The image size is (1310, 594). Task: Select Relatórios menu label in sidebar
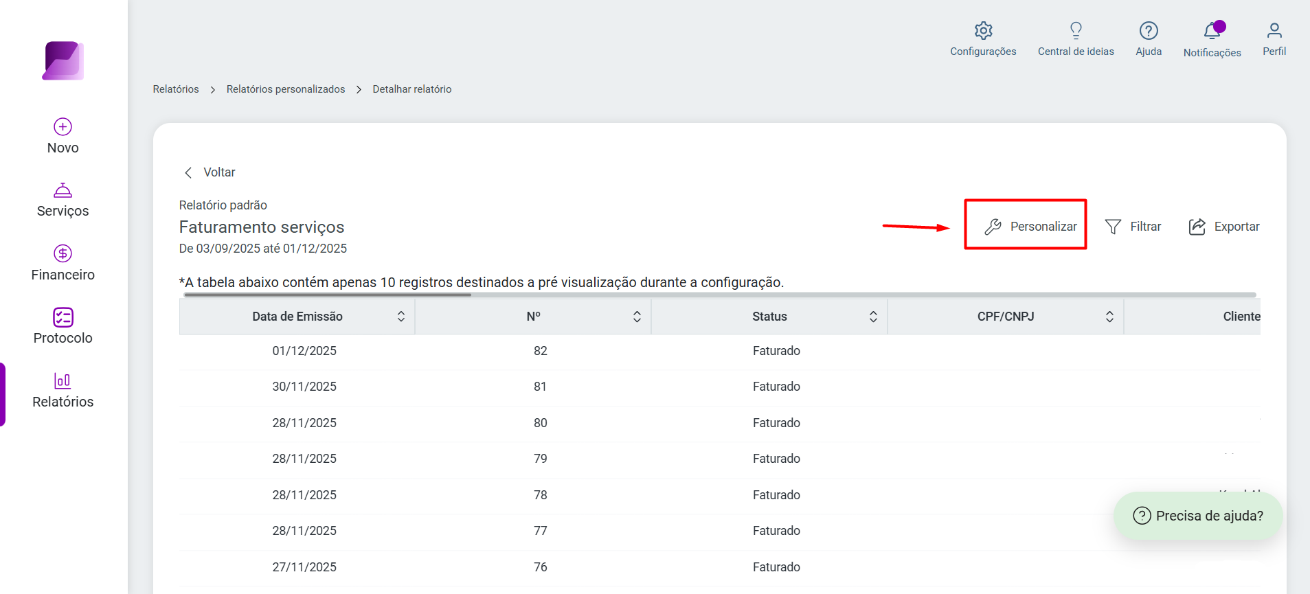point(63,402)
